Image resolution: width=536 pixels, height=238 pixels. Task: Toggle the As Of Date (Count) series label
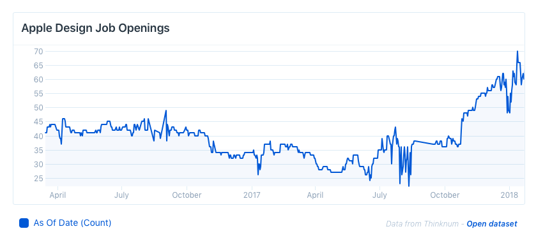72,223
